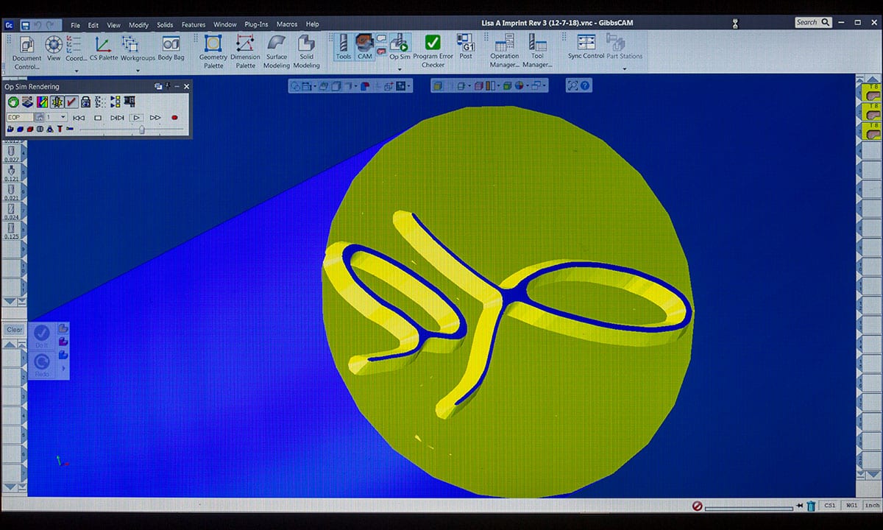Open the Body Bag
This screenshot has width=883, height=530.
171,48
